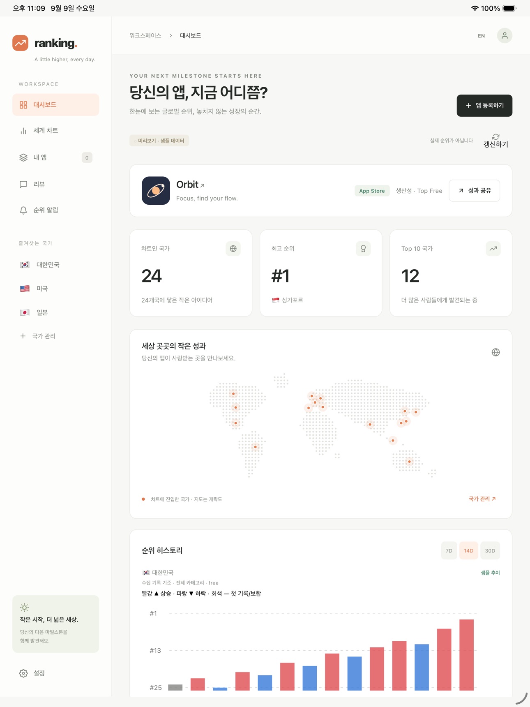Click the sun icon in the sidebar promo card
This screenshot has width=530, height=707.
click(25, 608)
